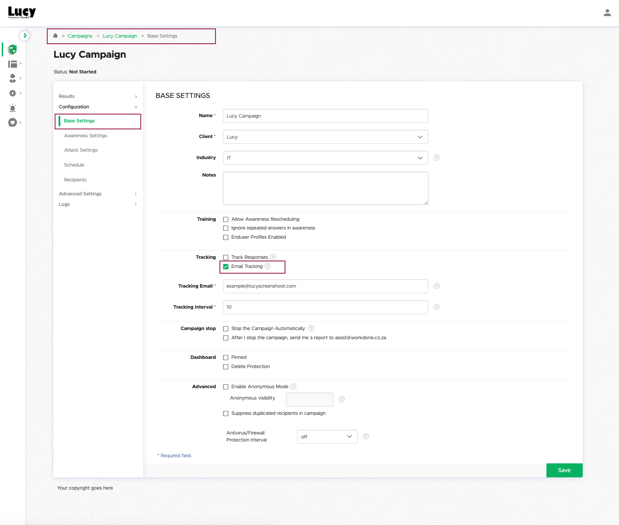The width and height of the screenshot is (619, 525).
Task: Collapse the Configuration section
Action: point(98,107)
